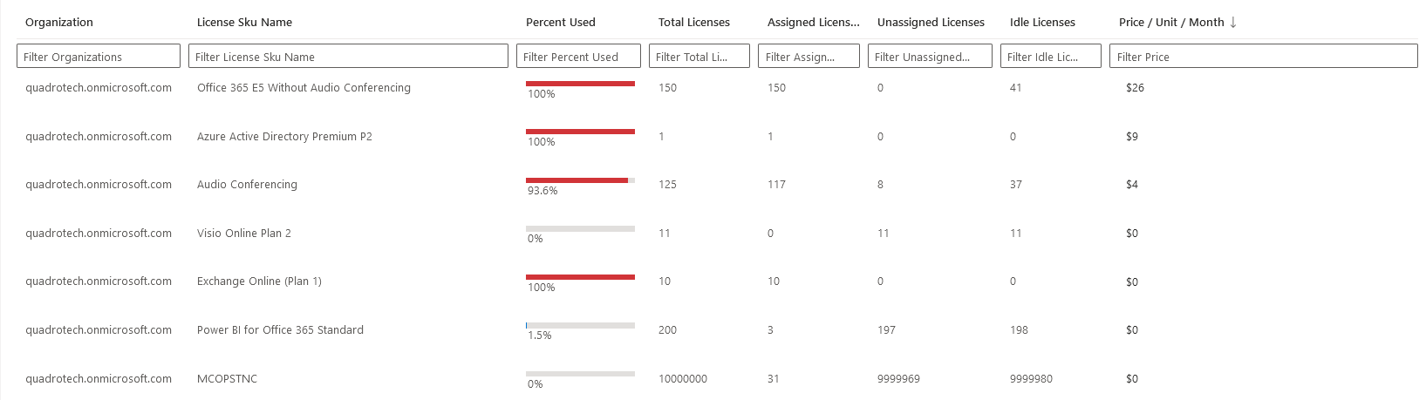
Task: Sort by Idle Licenses column header
Action: [1042, 23]
